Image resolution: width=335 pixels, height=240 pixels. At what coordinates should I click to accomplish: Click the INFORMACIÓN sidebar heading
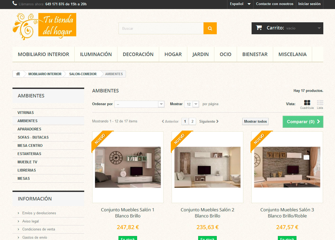(x=35, y=199)
